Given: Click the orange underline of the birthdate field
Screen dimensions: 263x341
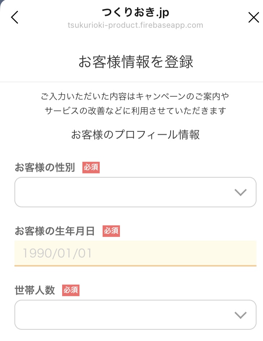Looking at the screenshot, I should pyautogui.click(x=135, y=266).
